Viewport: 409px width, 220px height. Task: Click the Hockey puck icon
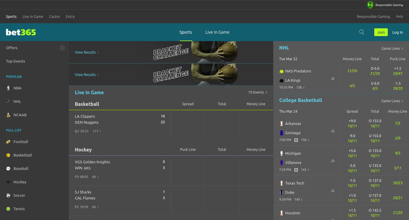[x=8, y=182]
